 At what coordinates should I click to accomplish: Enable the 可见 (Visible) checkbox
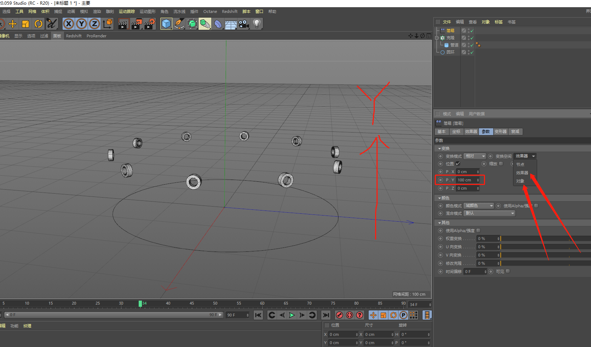point(508,271)
